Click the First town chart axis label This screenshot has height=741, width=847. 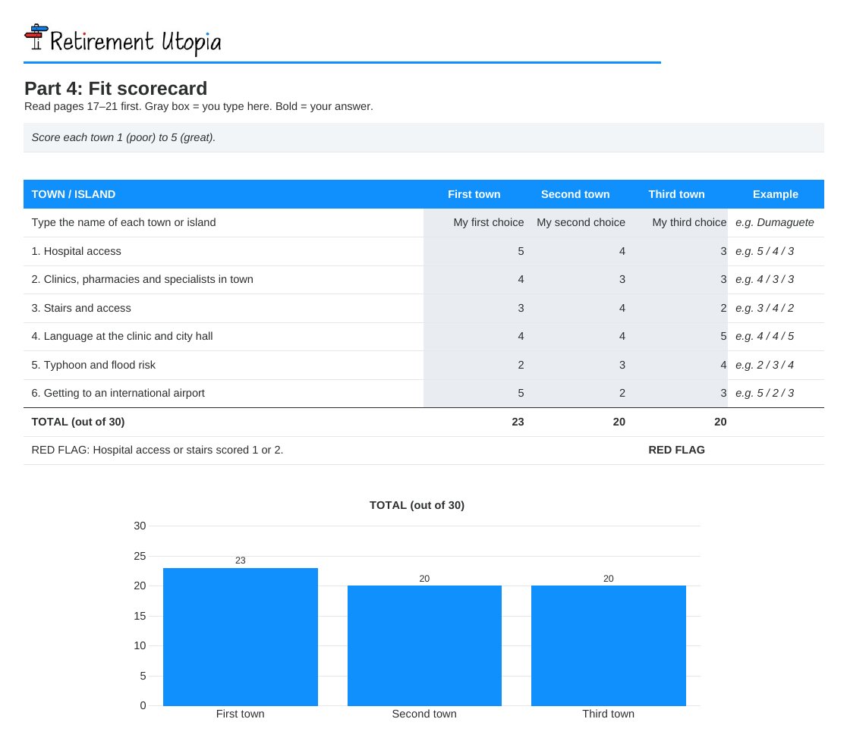tap(241, 714)
